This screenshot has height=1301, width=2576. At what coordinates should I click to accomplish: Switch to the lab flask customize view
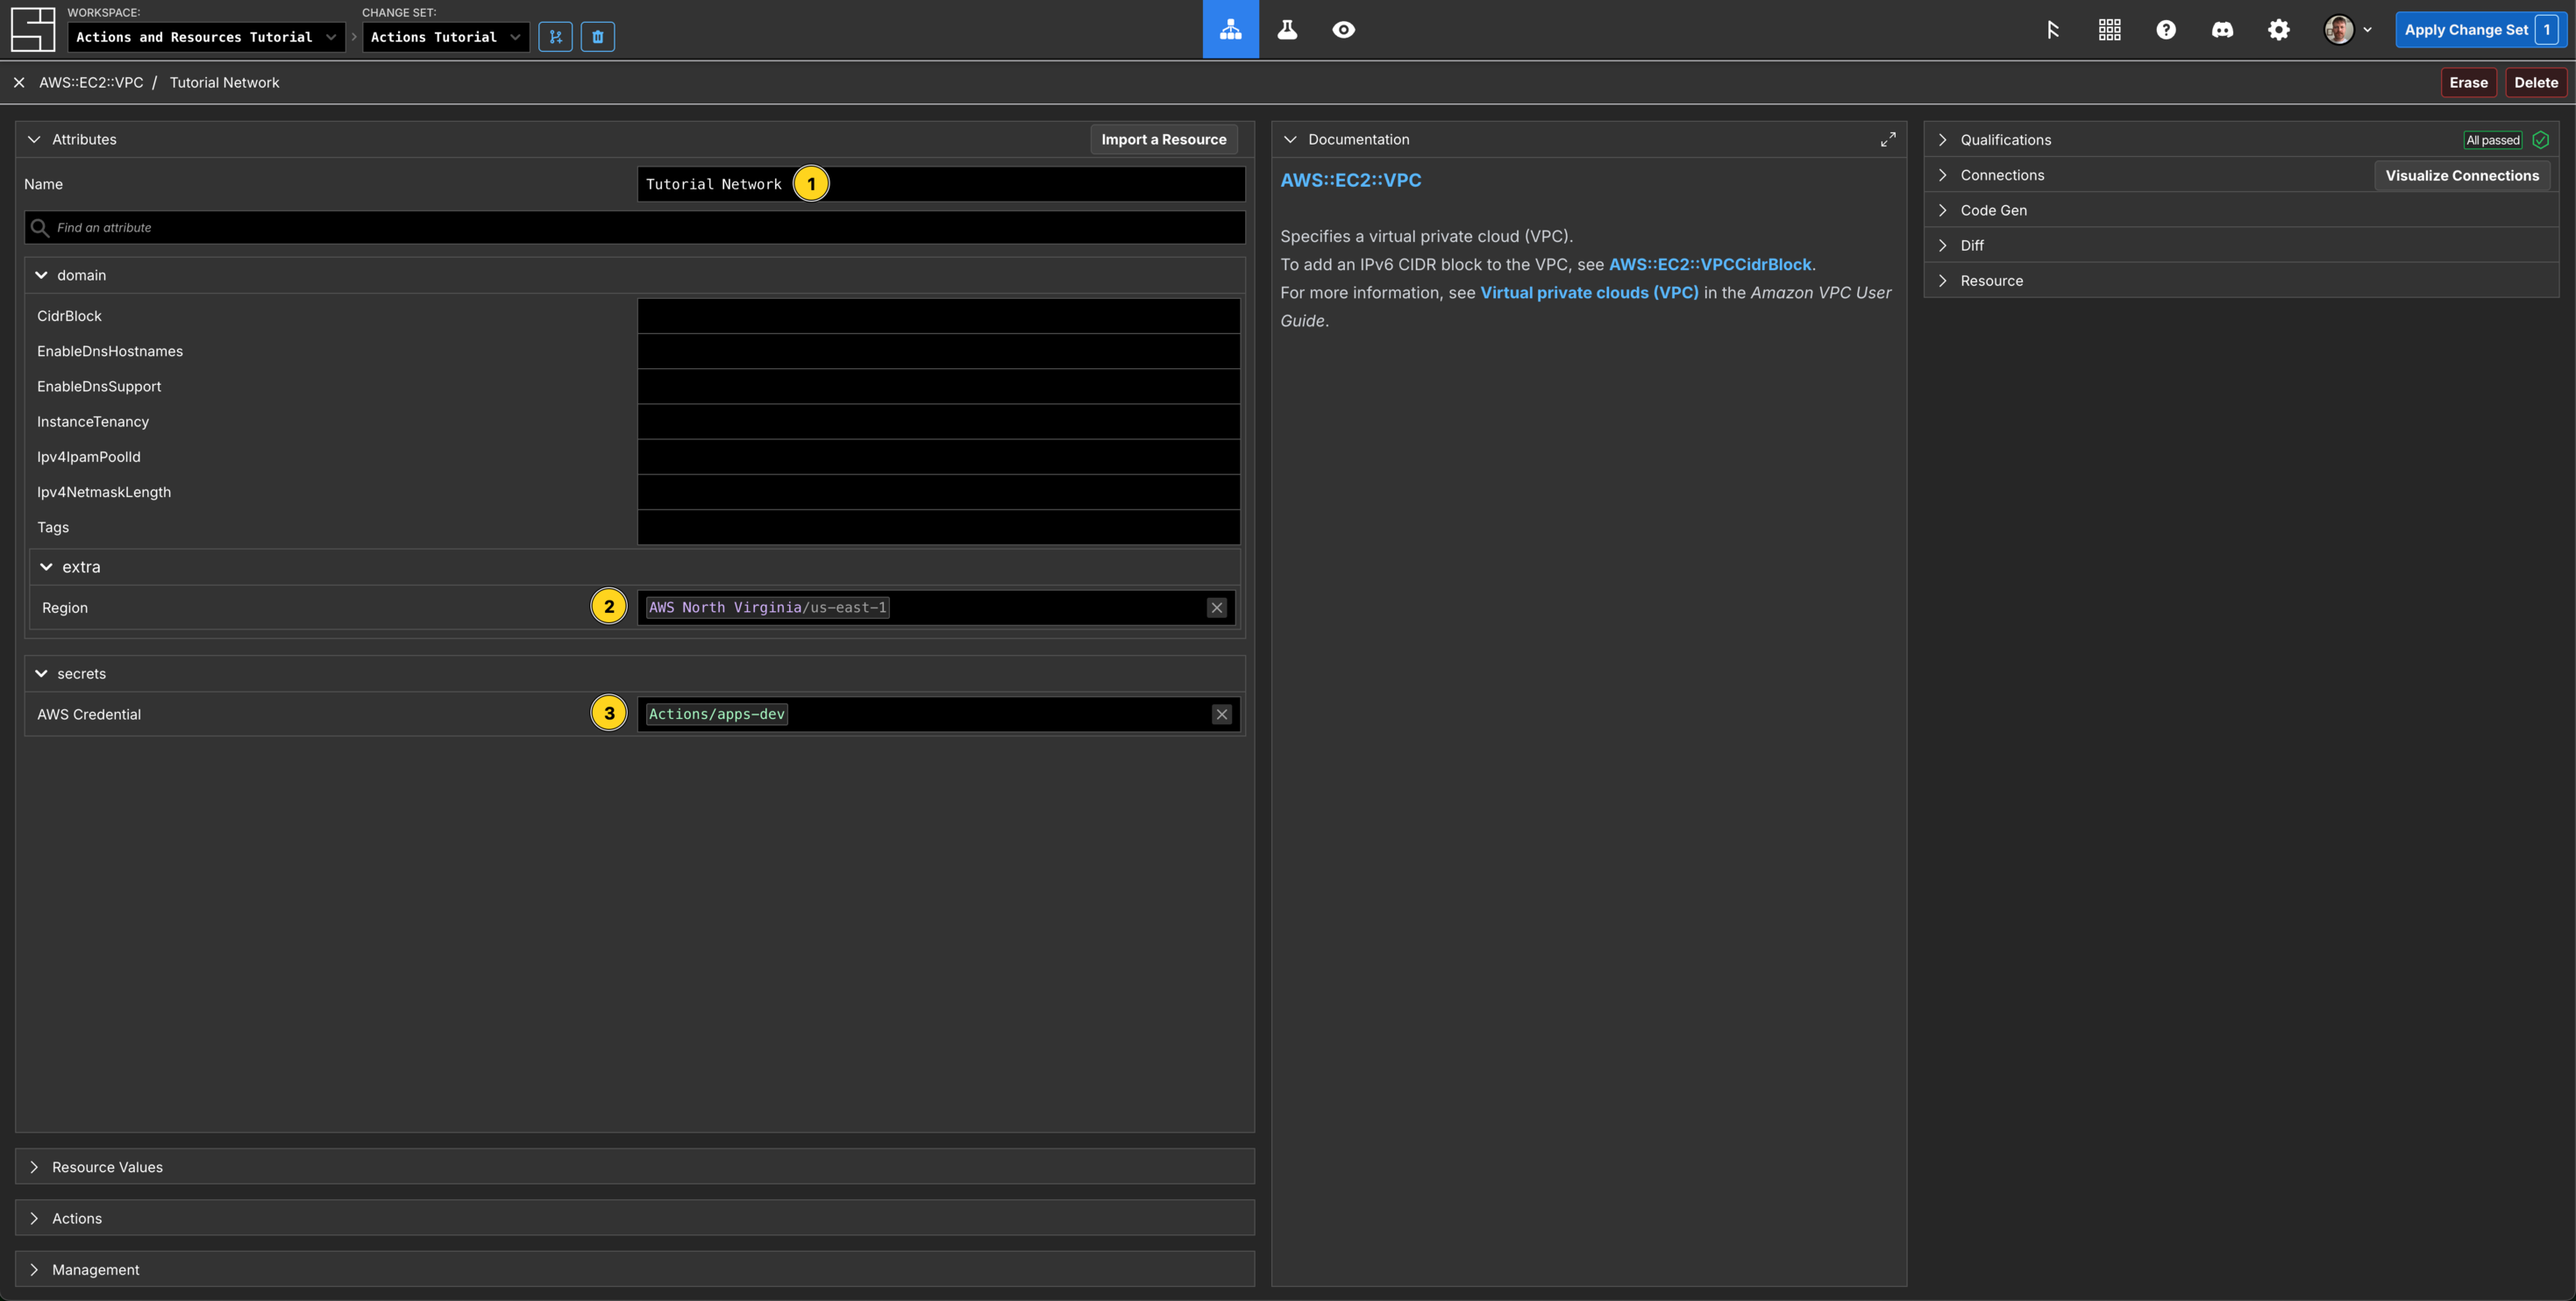click(x=1287, y=29)
